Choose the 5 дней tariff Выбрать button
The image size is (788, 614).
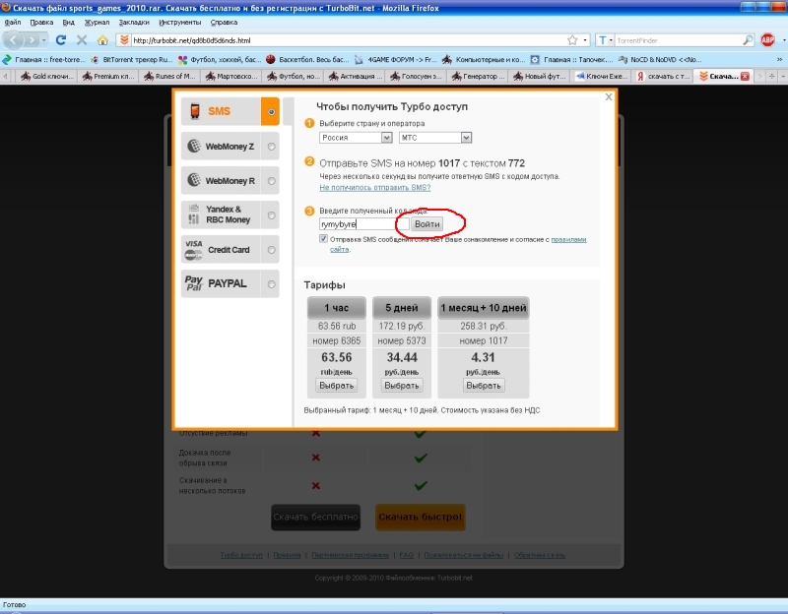(402, 386)
